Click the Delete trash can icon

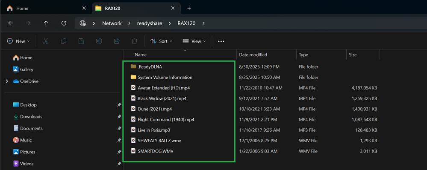click(134, 41)
